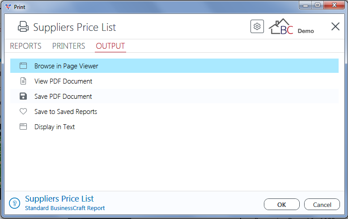Open the Standard BusinessCraft Report link
The image size is (348, 219).
(65, 208)
